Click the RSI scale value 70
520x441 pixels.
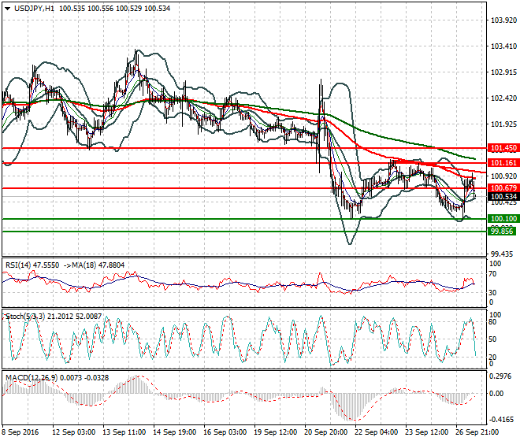tap(492, 274)
